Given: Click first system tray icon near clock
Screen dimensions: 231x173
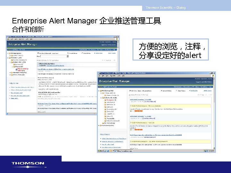Looking at the screenshot, I should tap(205, 151).
